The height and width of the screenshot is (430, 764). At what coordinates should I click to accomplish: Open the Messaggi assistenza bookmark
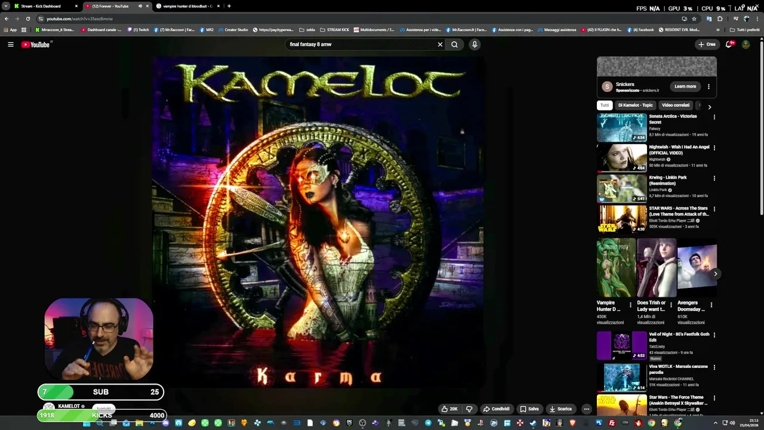click(x=556, y=30)
